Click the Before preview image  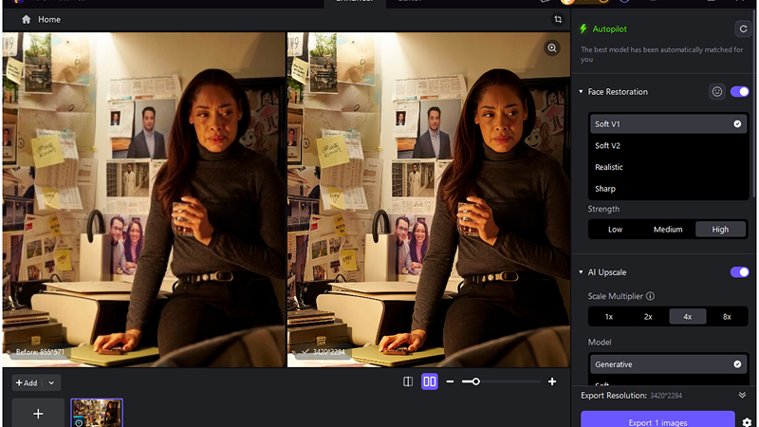(144, 199)
